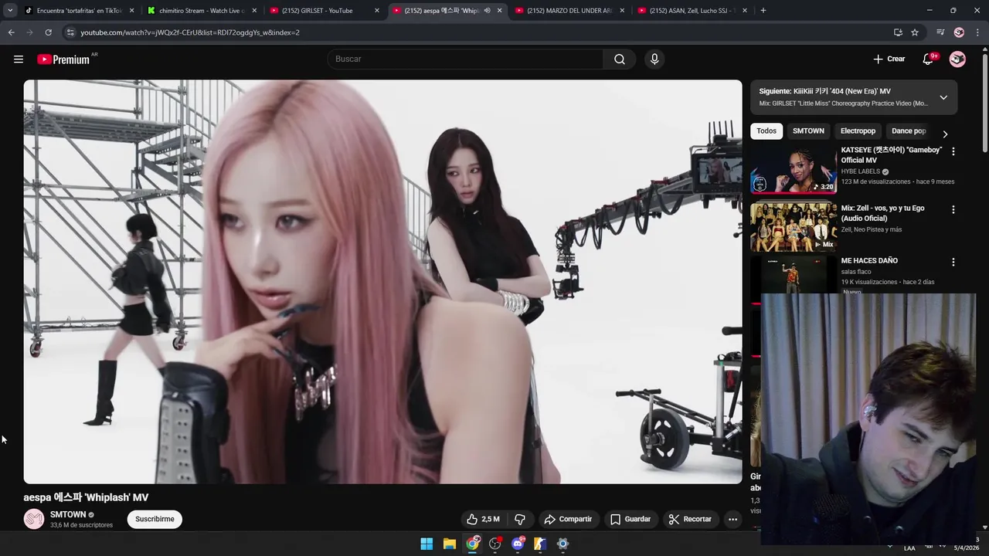Viewport: 989px width, 556px height.
Task: Select the Electropop filter chip
Action: 858,131
